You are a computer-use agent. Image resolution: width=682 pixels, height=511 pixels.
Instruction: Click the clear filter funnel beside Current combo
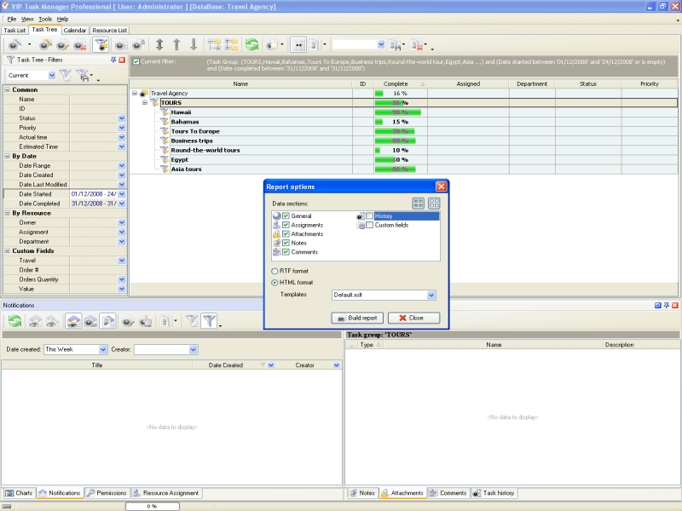tap(66, 76)
